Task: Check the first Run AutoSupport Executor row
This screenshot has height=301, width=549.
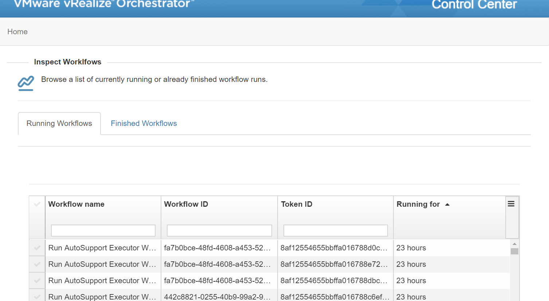Action: coord(36,248)
